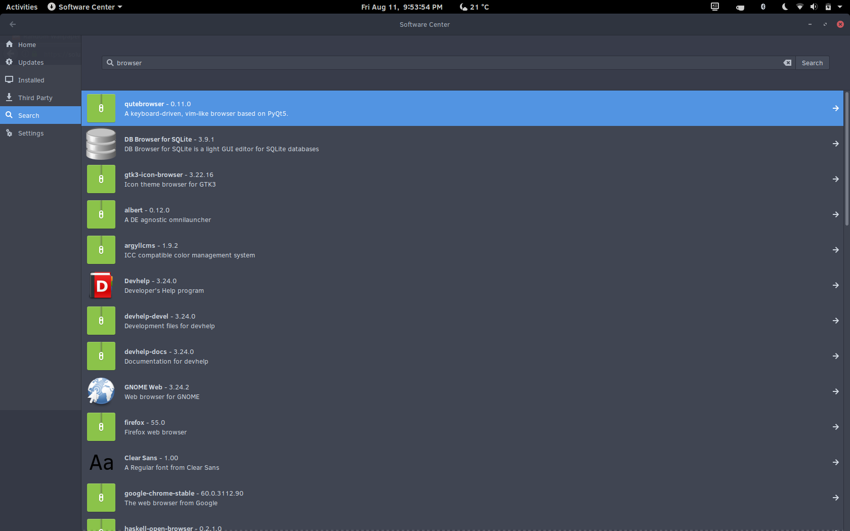Click the browser search input field
850x531 pixels.
click(448, 63)
